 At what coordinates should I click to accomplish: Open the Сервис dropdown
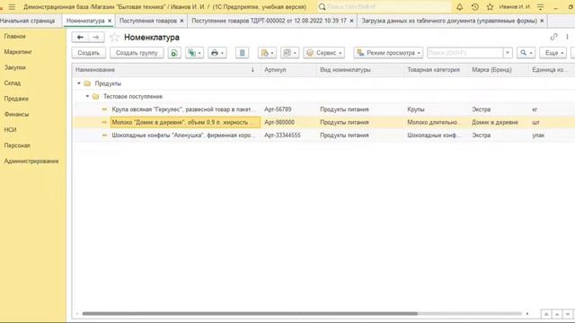(x=323, y=53)
